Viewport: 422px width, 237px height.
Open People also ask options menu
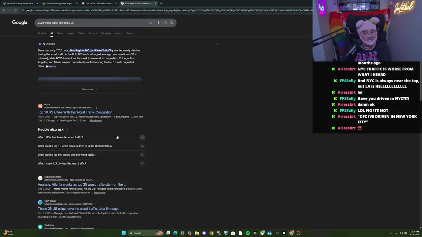68,129
